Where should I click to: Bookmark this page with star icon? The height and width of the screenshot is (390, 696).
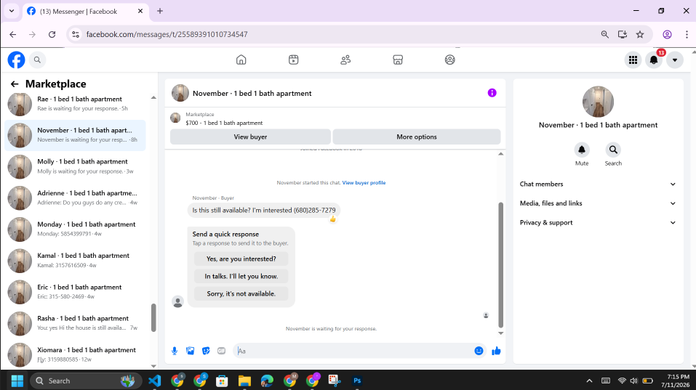click(x=639, y=34)
